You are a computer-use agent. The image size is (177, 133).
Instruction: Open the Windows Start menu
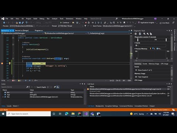click(3, 114)
